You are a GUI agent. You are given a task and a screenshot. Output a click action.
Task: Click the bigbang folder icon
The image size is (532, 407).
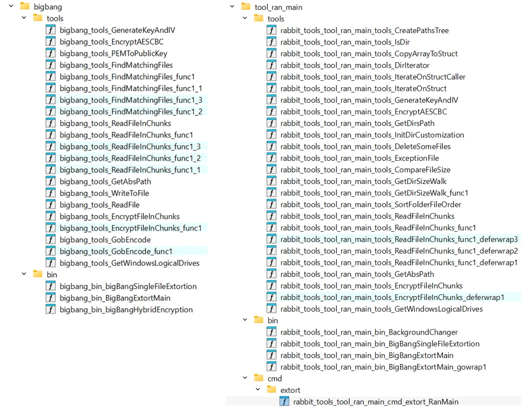(x=25, y=6)
